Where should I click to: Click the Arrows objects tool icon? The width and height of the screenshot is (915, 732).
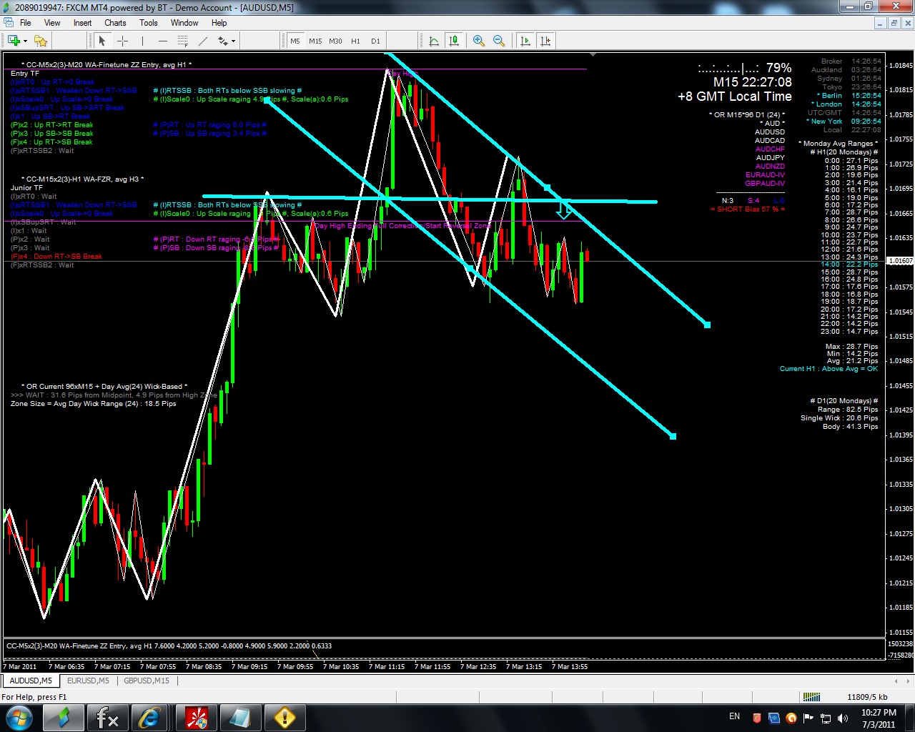pos(222,41)
